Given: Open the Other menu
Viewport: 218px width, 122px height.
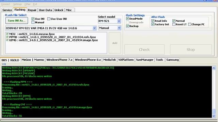Looking at the screenshot, I should coord(27,4).
